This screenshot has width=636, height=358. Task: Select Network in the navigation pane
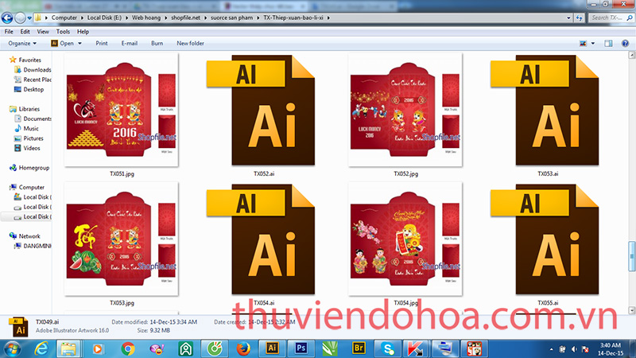25,235
